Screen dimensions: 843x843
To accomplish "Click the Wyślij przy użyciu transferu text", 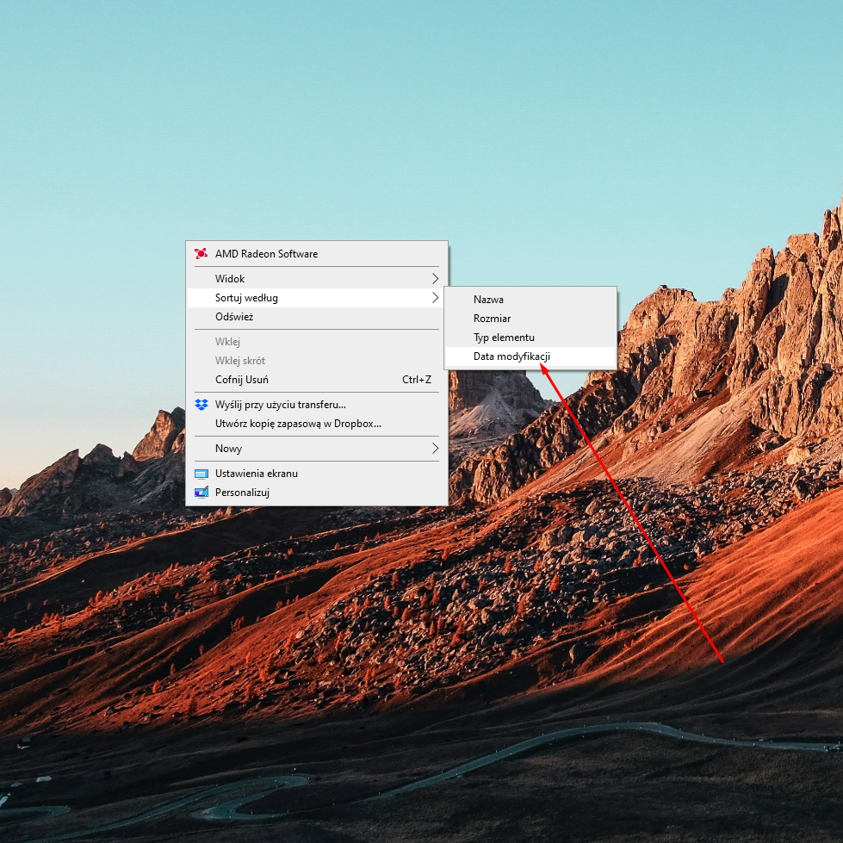I will pos(281,405).
